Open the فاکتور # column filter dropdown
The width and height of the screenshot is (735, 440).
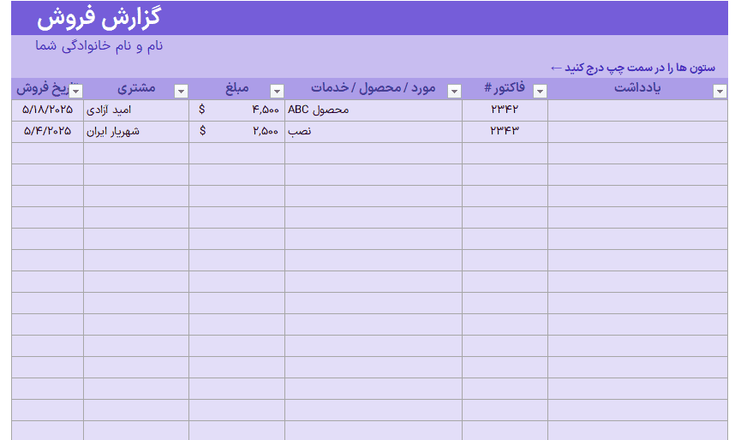tap(540, 91)
